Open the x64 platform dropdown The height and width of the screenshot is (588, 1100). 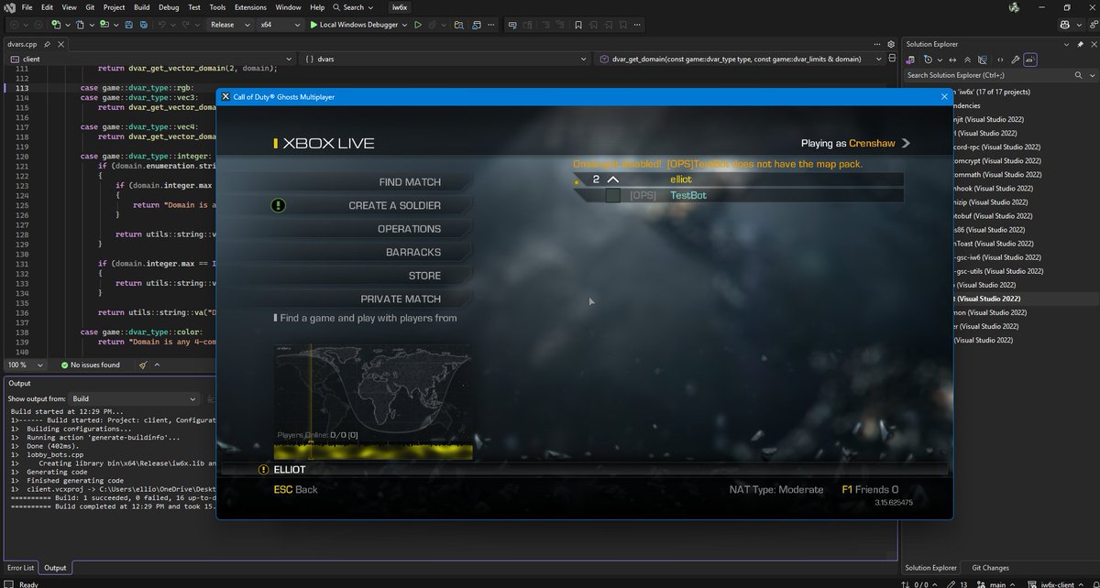280,25
